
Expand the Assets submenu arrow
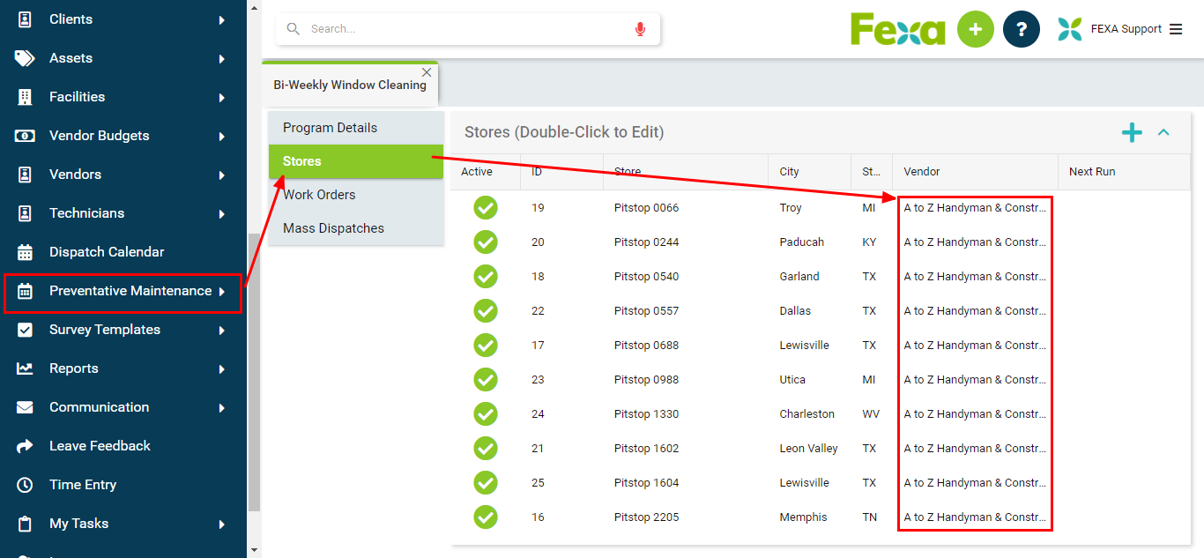click(x=222, y=58)
